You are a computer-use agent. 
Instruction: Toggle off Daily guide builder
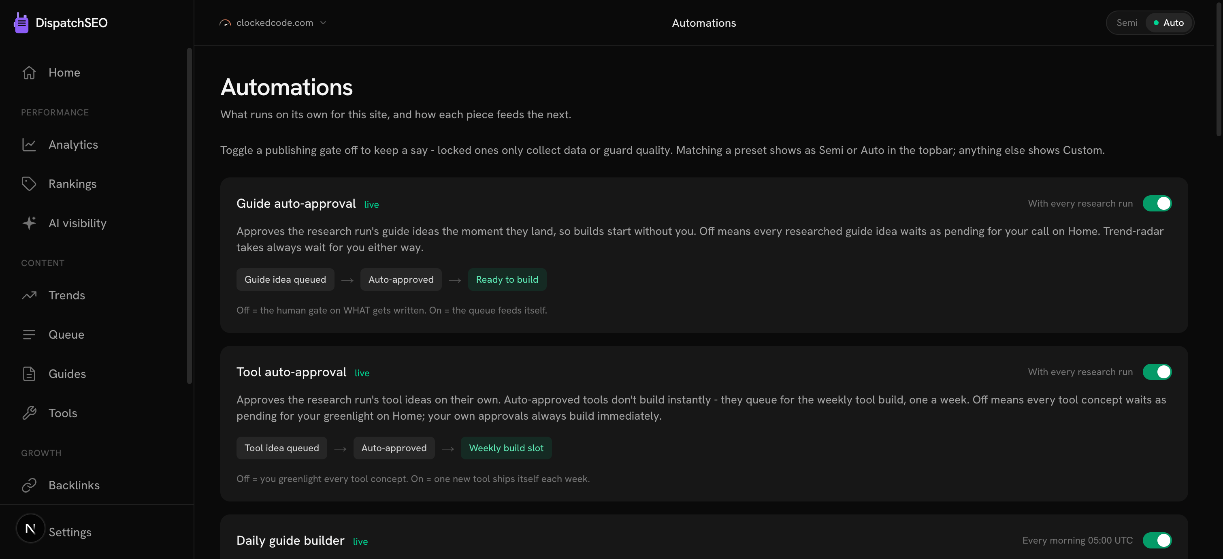point(1157,540)
